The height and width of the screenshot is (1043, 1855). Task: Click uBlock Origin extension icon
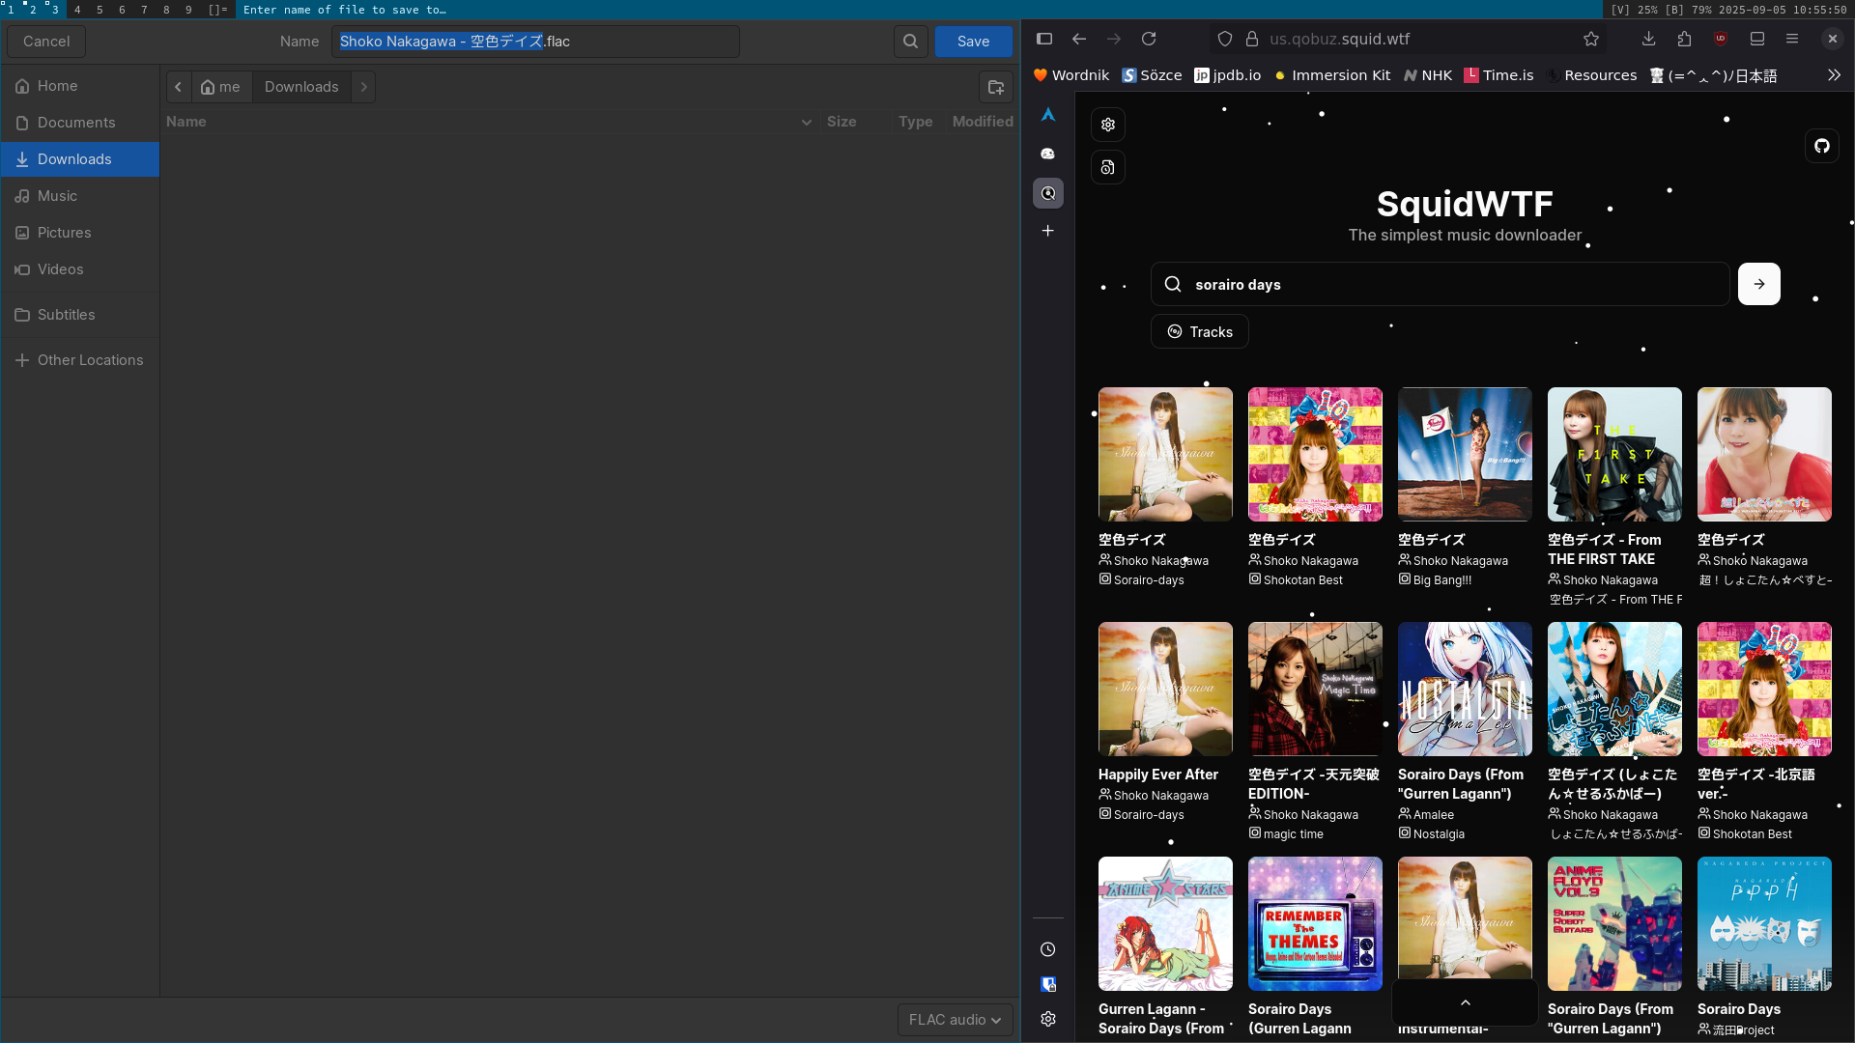(1721, 39)
